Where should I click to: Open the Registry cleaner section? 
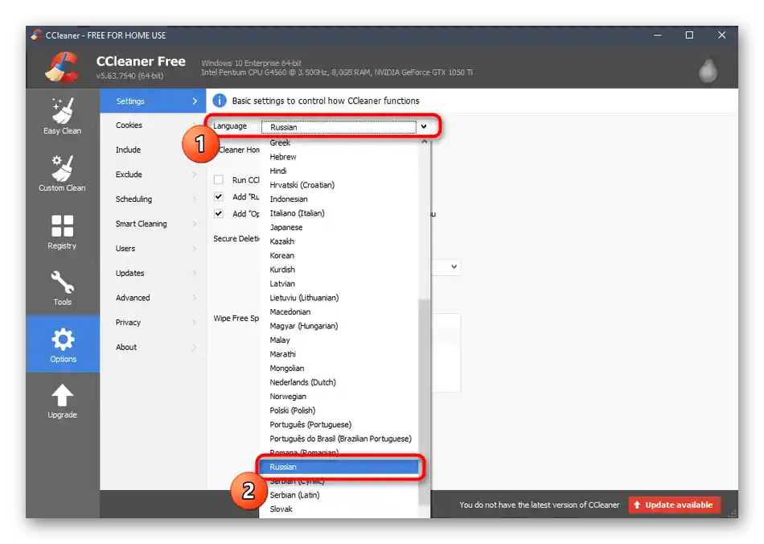[63, 232]
